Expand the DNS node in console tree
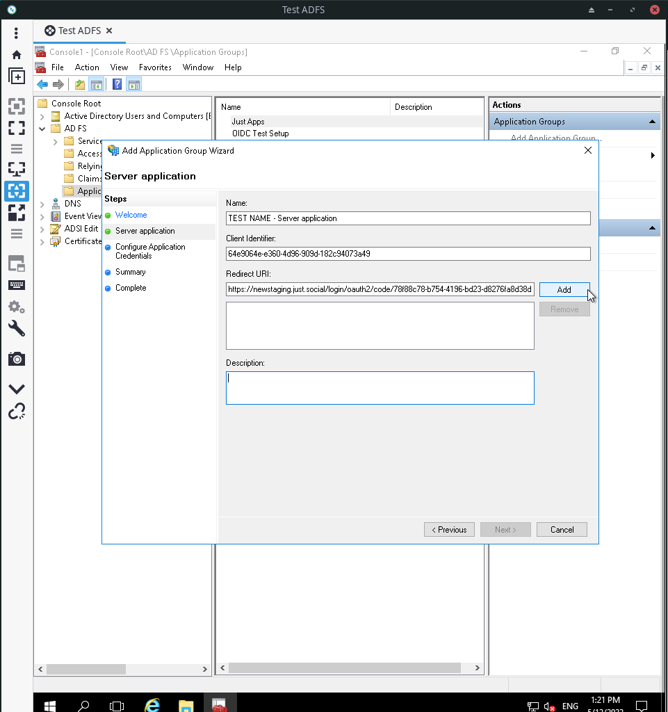This screenshot has height=712, width=668. (x=42, y=203)
